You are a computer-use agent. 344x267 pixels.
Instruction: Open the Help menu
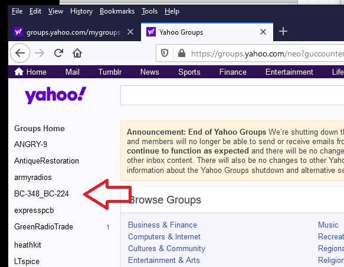[172, 11]
